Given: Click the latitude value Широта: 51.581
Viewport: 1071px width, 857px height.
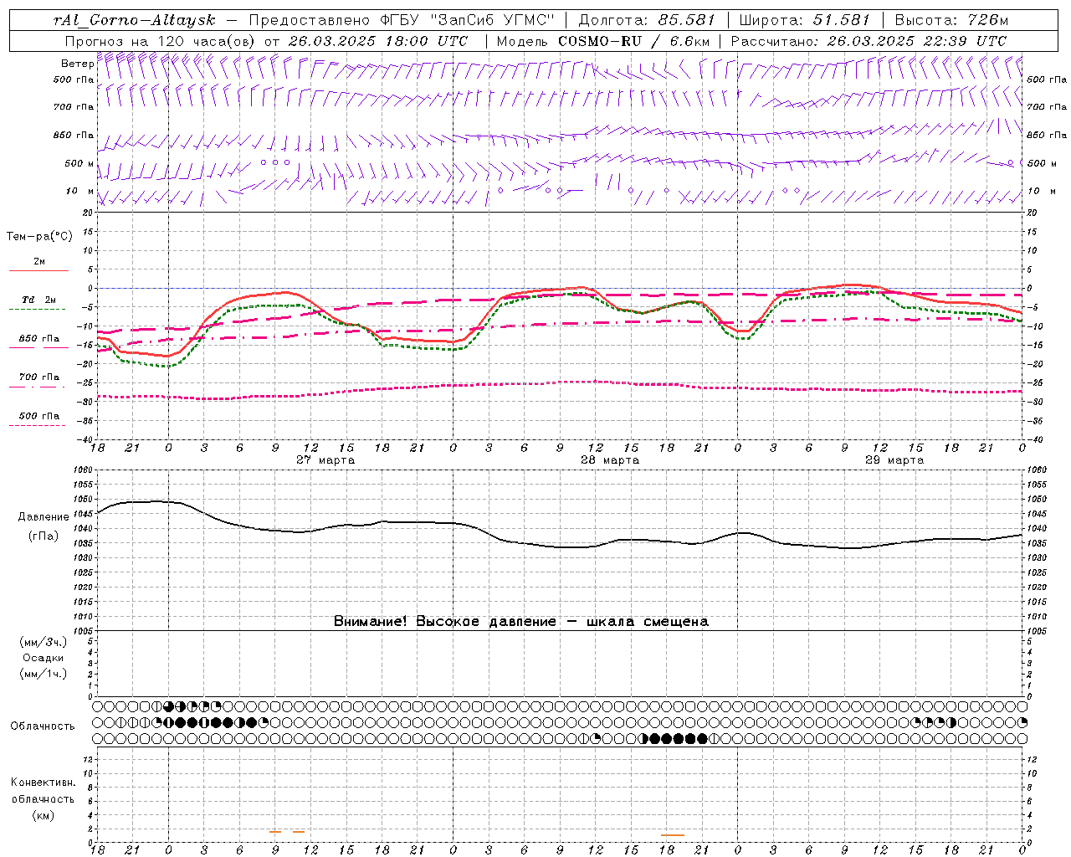Looking at the screenshot, I should click(x=805, y=20).
